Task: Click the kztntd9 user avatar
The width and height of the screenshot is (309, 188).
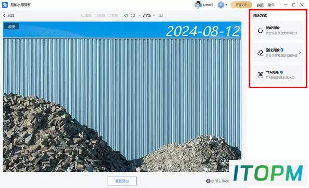Action: click(x=198, y=5)
